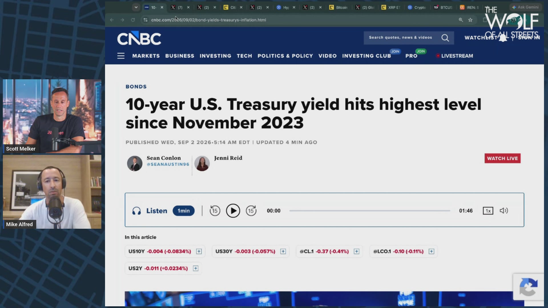The height and width of the screenshot is (308, 548).
Task: Skip audio forward 15 seconds
Action: pyautogui.click(x=251, y=211)
